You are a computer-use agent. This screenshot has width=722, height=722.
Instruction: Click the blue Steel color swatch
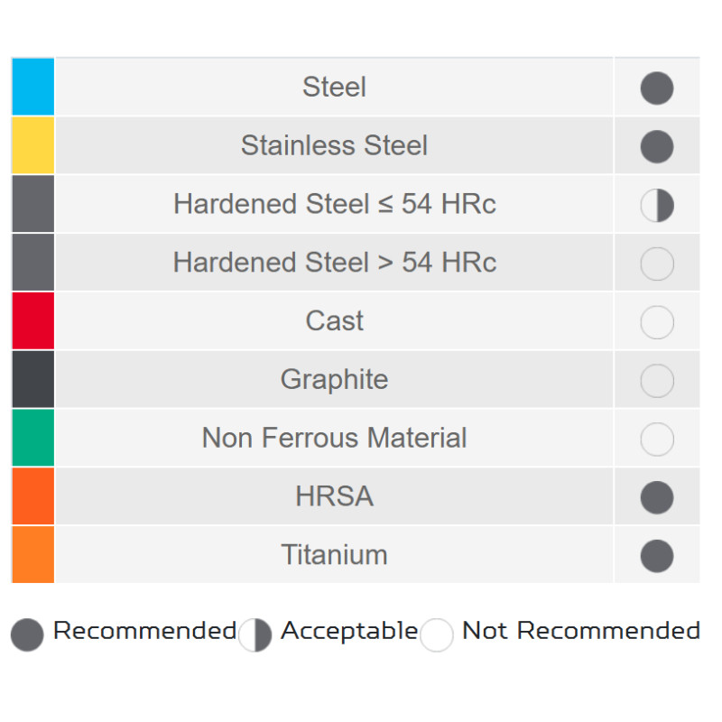(x=33, y=88)
